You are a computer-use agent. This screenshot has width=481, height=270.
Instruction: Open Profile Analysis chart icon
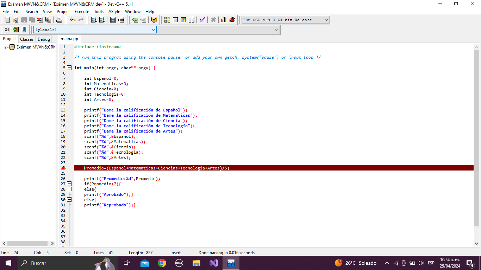pos(224,20)
